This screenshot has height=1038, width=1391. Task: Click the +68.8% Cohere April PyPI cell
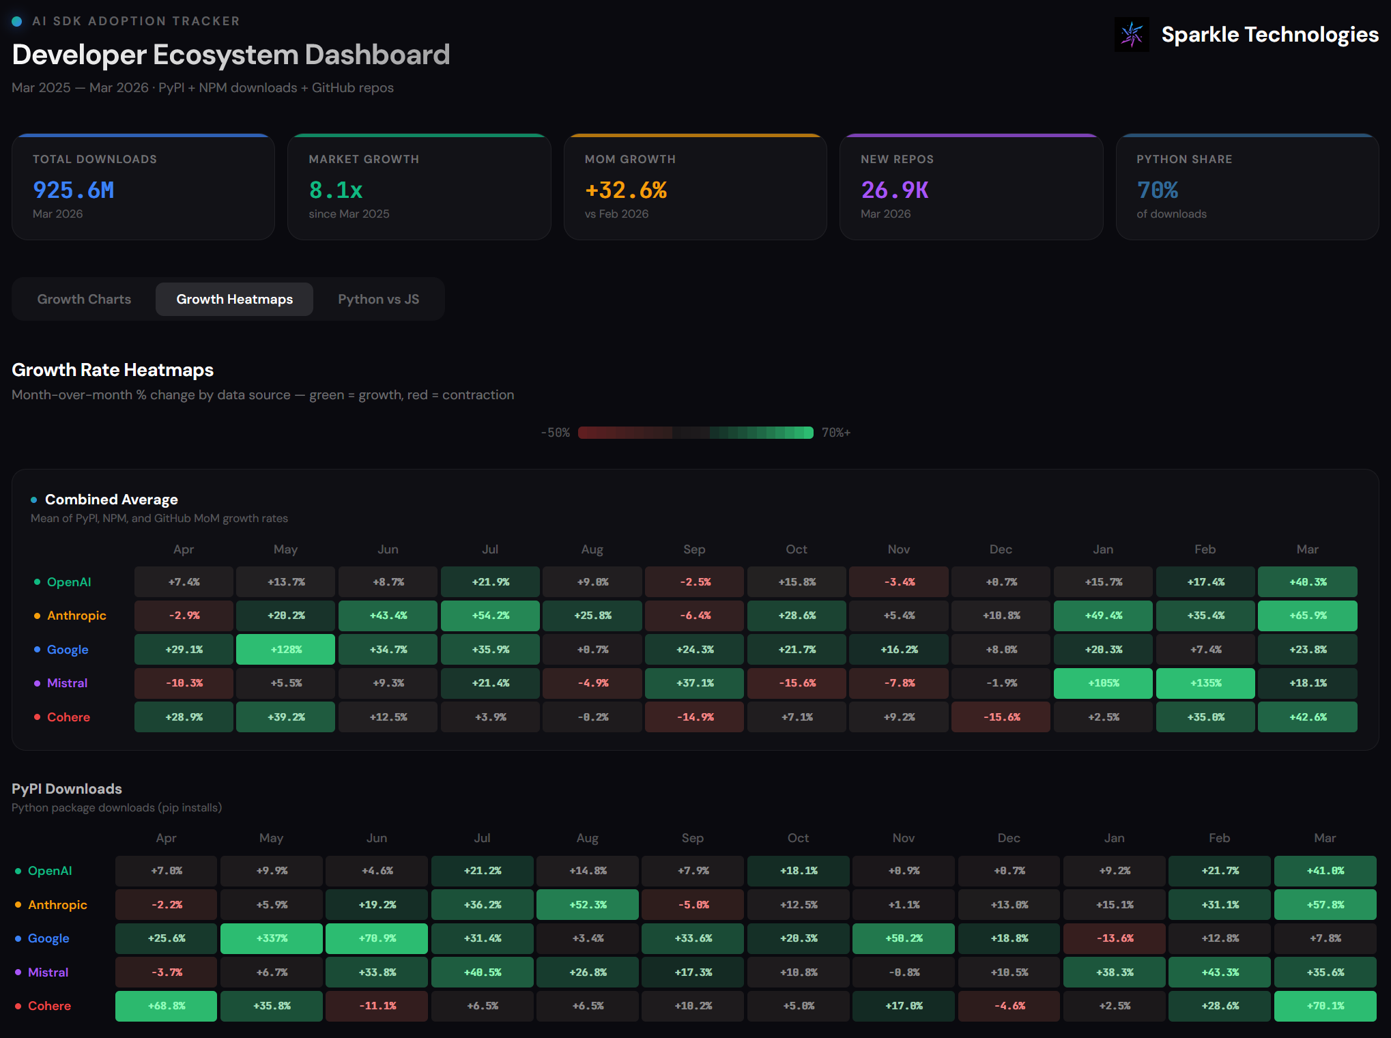click(166, 1006)
